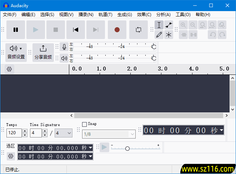Adjust the recording level slider knob
Viewport: 236px width, 174px height.
click(x=154, y=47)
